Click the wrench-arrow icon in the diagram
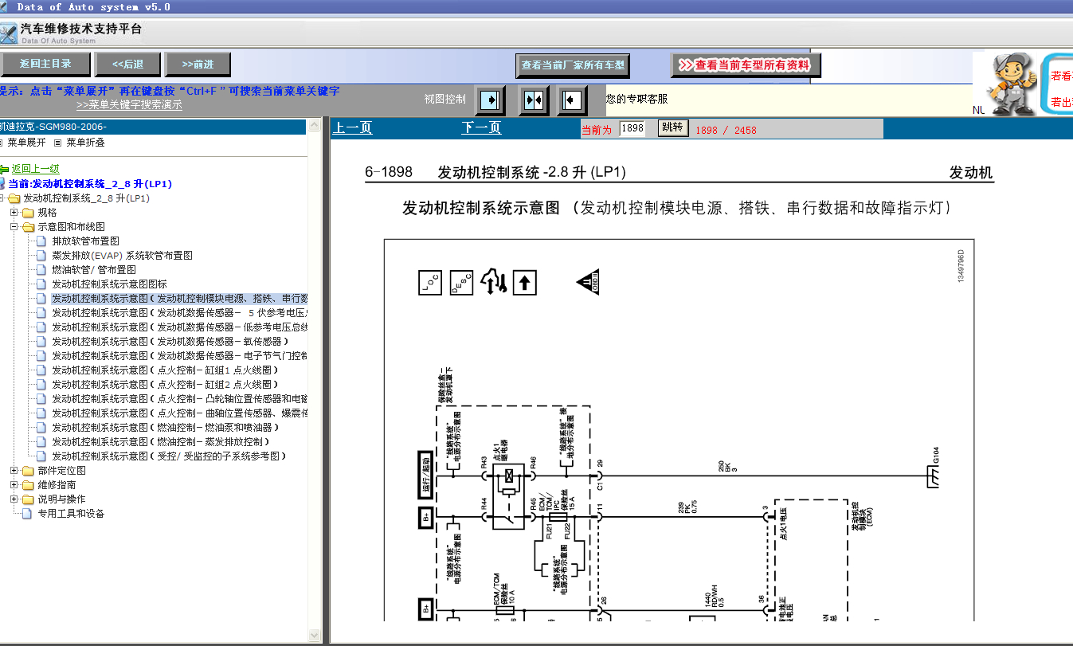 (x=493, y=282)
